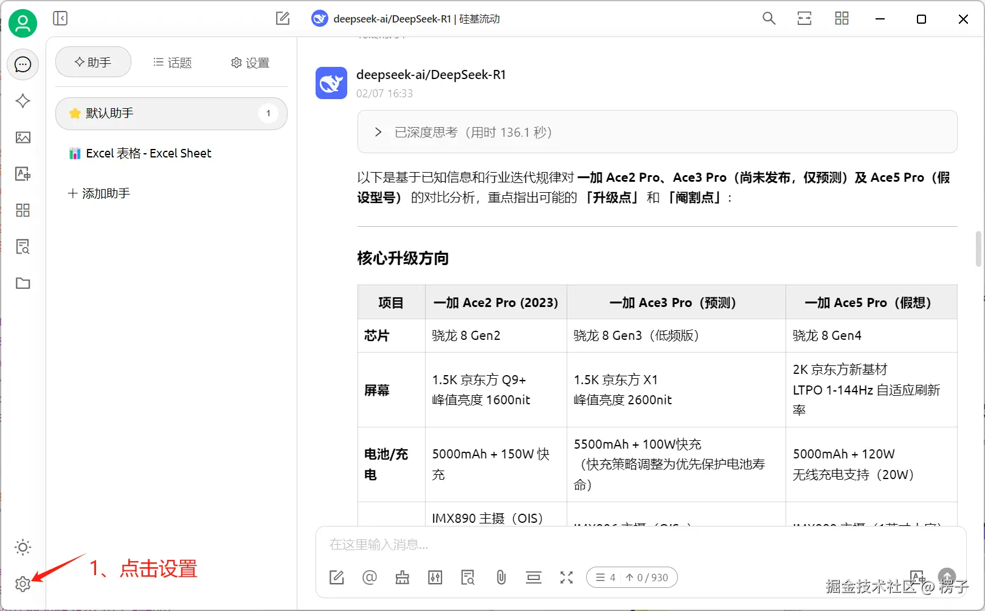Open the sparkle agents page in sidebar
This screenshot has height=611, width=985.
pos(23,101)
